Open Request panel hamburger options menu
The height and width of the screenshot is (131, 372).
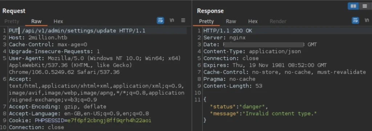(183, 20)
